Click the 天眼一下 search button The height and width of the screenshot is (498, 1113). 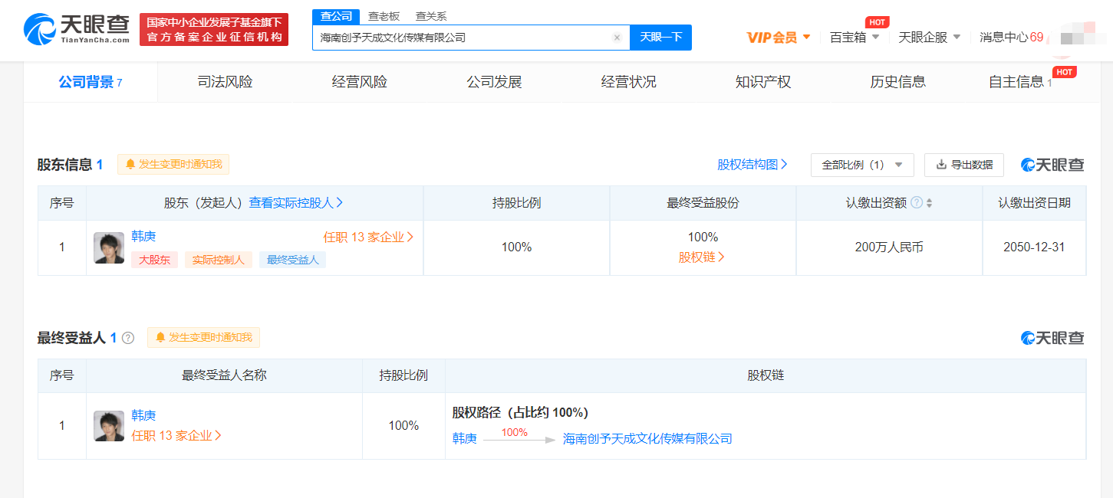tap(660, 38)
